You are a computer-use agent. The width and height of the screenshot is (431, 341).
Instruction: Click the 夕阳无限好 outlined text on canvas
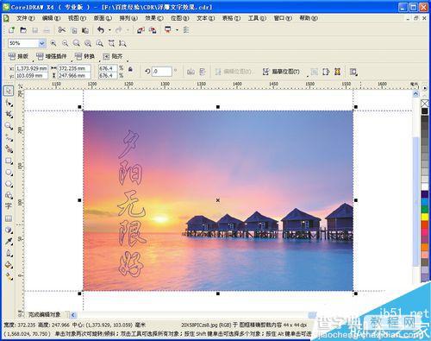[x=131, y=203]
